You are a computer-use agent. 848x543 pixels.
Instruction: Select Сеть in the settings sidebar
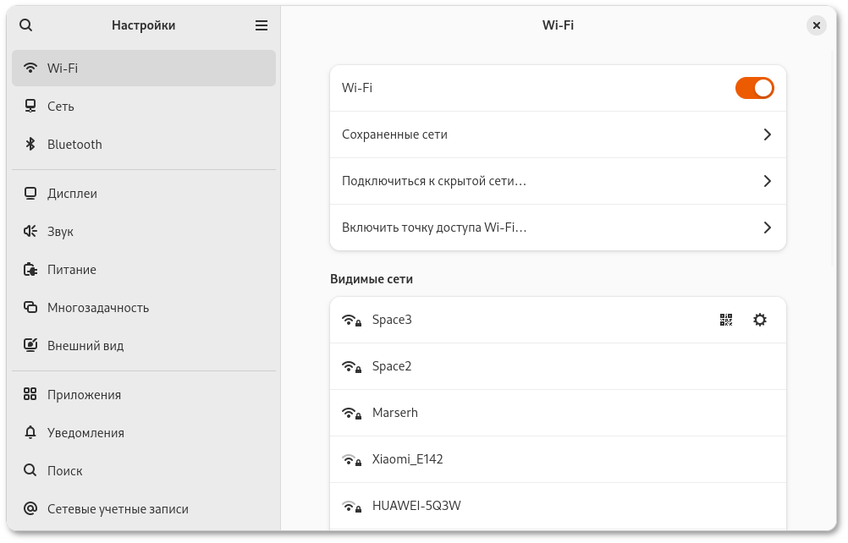click(x=61, y=107)
